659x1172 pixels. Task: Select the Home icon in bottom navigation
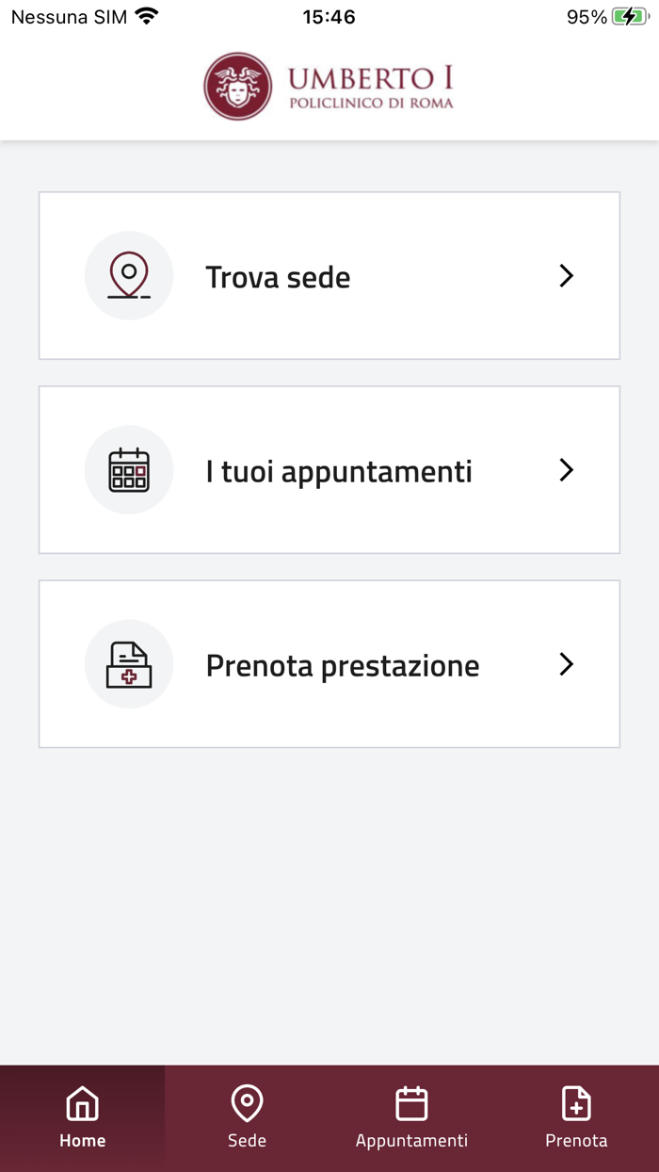tap(82, 1102)
